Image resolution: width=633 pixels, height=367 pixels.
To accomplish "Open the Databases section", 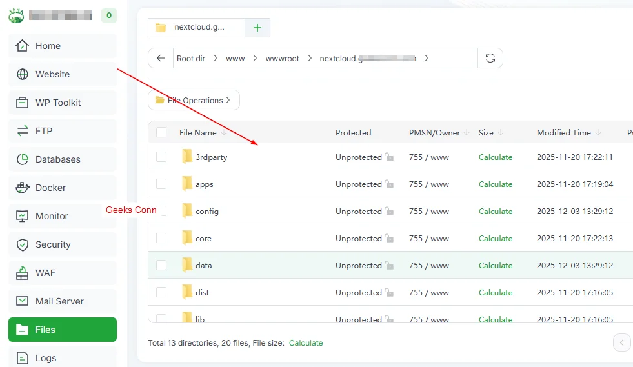I will coord(63,159).
